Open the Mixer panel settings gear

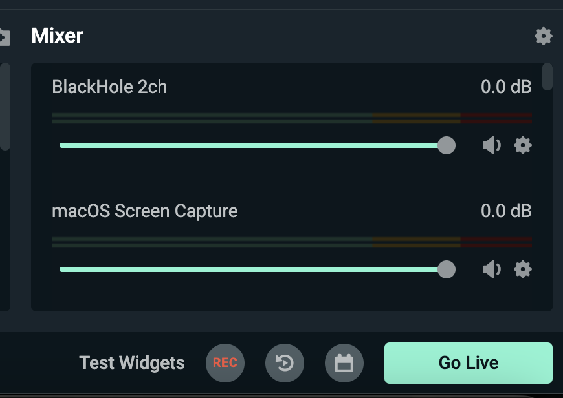click(543, 36)
